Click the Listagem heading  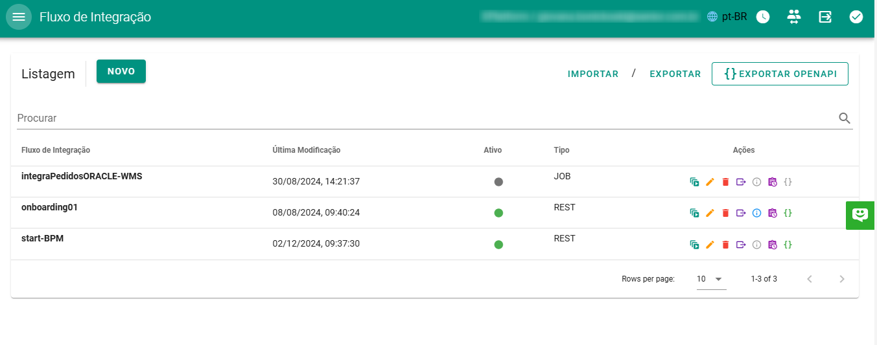coord(48,74)
